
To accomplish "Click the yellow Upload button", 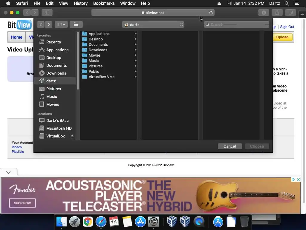I will click(x=282, y=37).
